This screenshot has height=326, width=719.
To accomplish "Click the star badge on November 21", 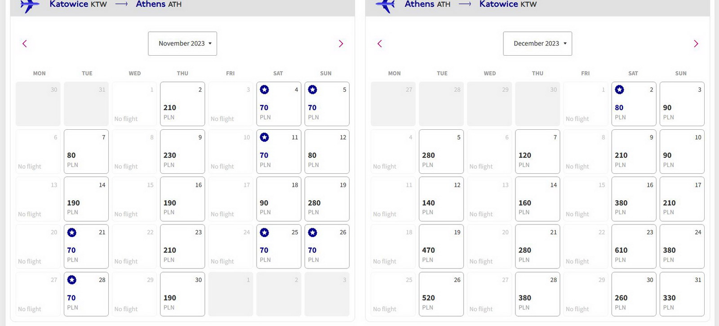I will pos(71,233).
